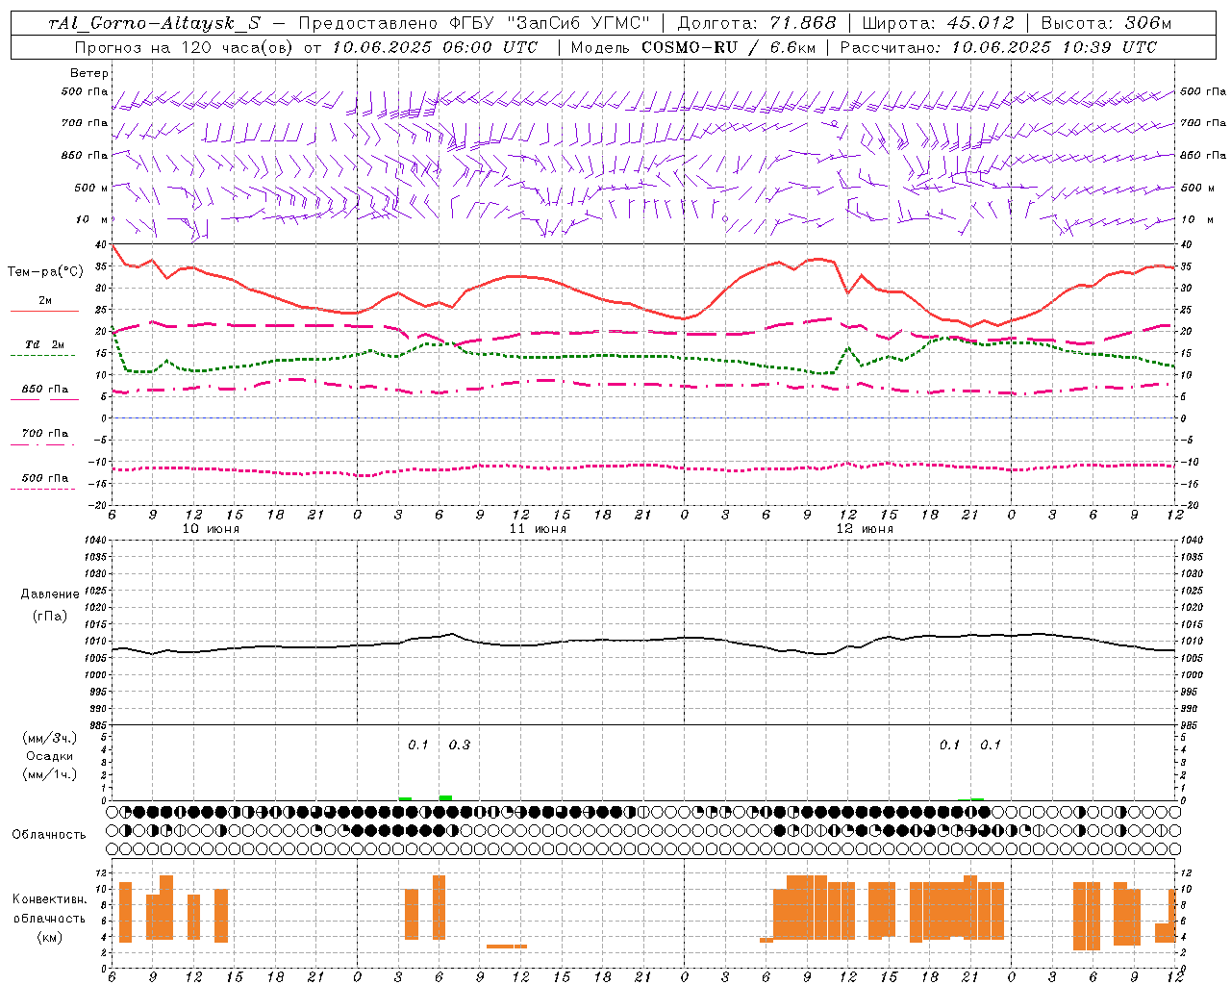Click the (мм/3ч.) unit label

tap(50, 738)
